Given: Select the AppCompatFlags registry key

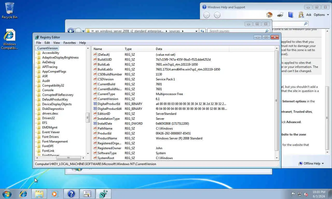Looking at the screenshot, I should [54, 72].
